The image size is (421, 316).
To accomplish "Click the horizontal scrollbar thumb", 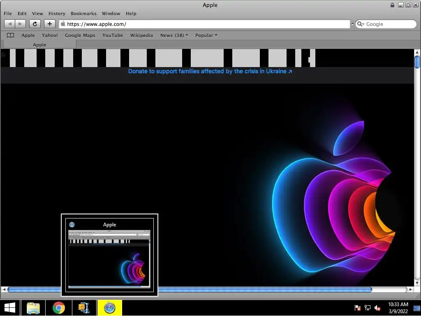I will [190, 289].
